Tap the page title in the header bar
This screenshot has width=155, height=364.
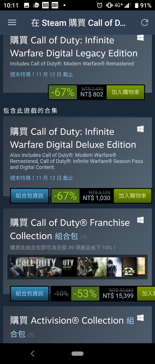(78, 23)
